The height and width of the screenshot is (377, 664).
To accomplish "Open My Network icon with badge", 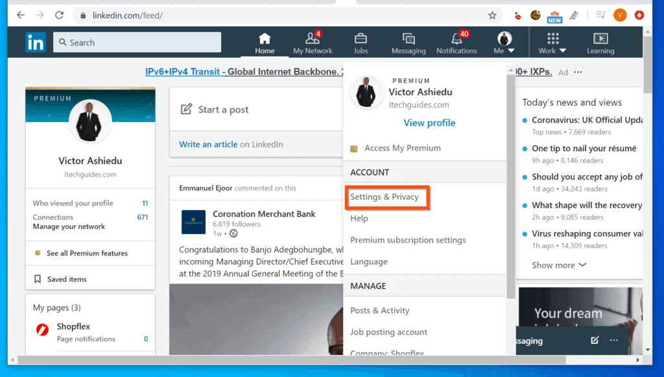I will (313, 38).
